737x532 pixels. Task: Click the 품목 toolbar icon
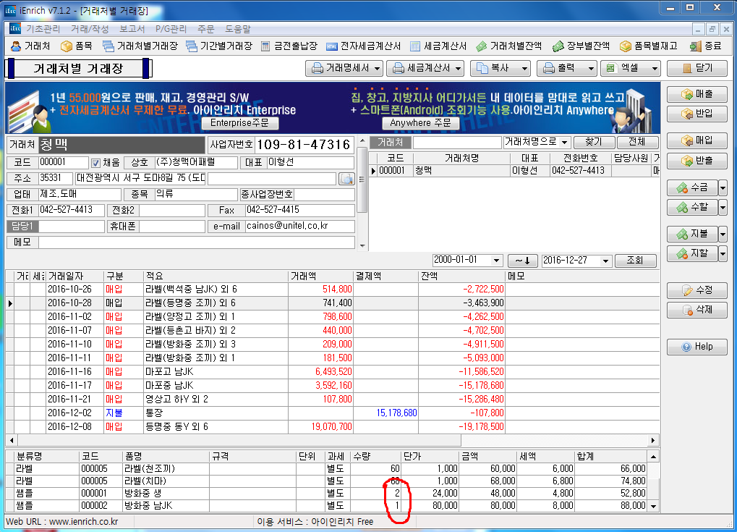pos(77,46)
